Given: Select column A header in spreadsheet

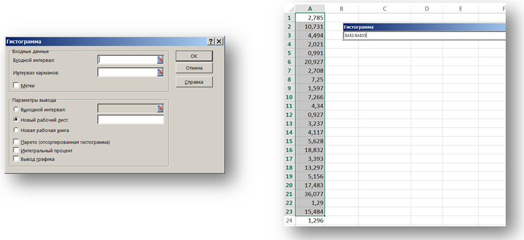Looking at the screenshot, I should pos(309,9).
